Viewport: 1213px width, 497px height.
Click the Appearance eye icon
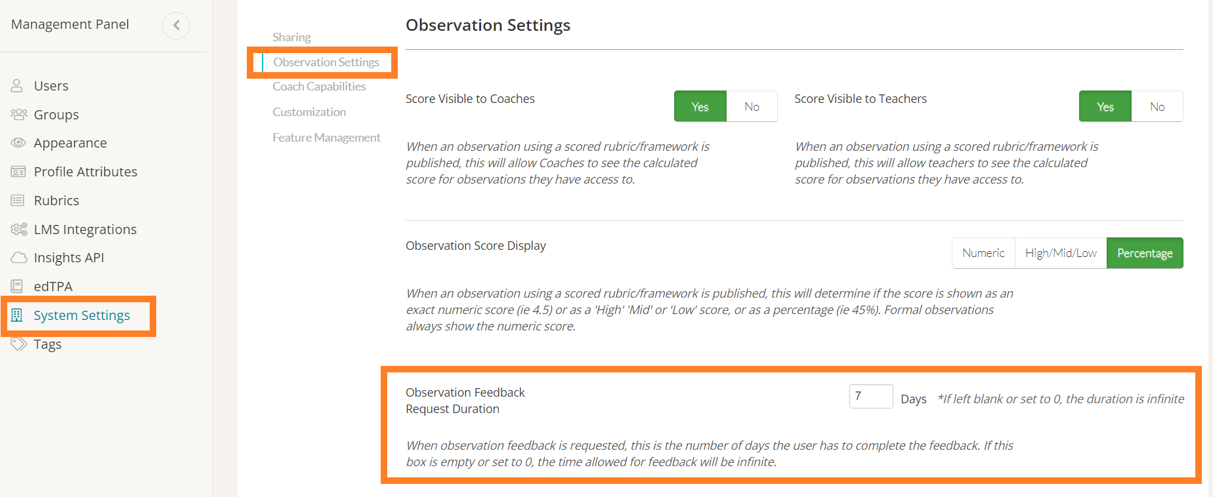[18, 143]
